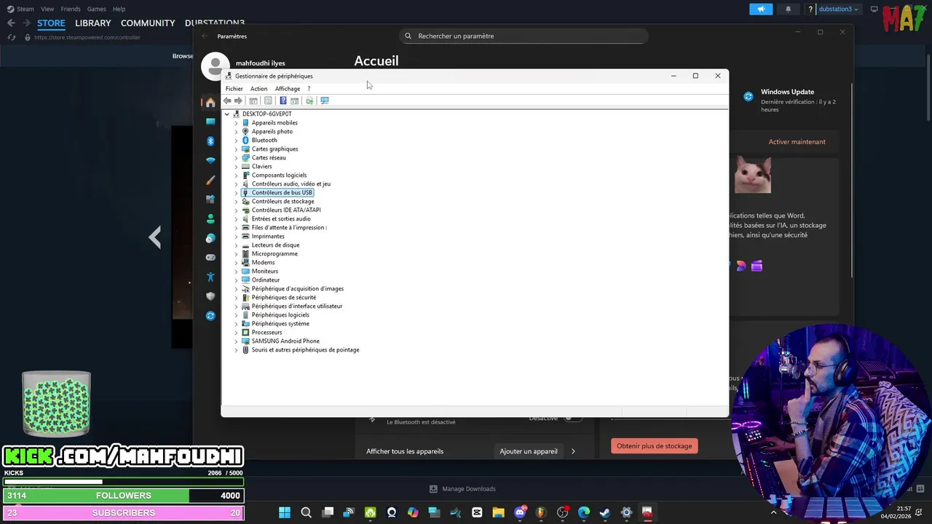Open Gaming controller icon in Settings sidebar
This screenshot has width=932, height=524.
click(210, 258)
